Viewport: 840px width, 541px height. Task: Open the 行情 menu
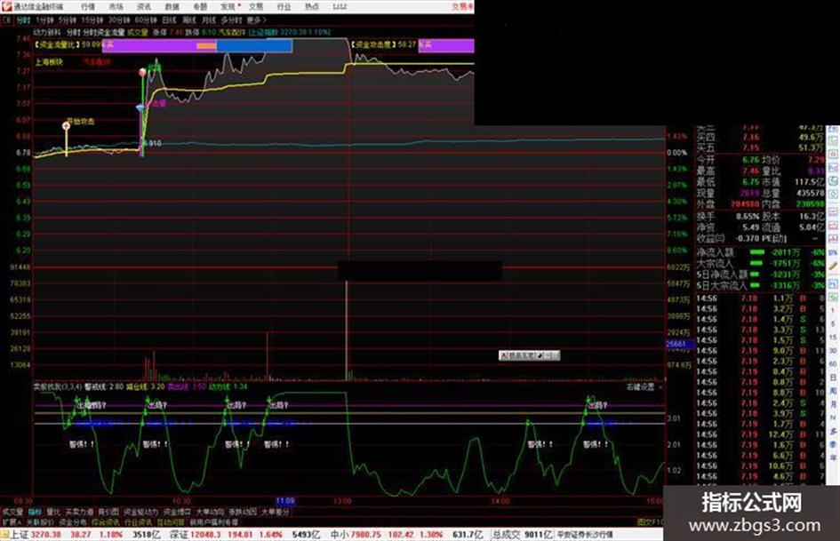pyautogui.click(x=88, y=7)
